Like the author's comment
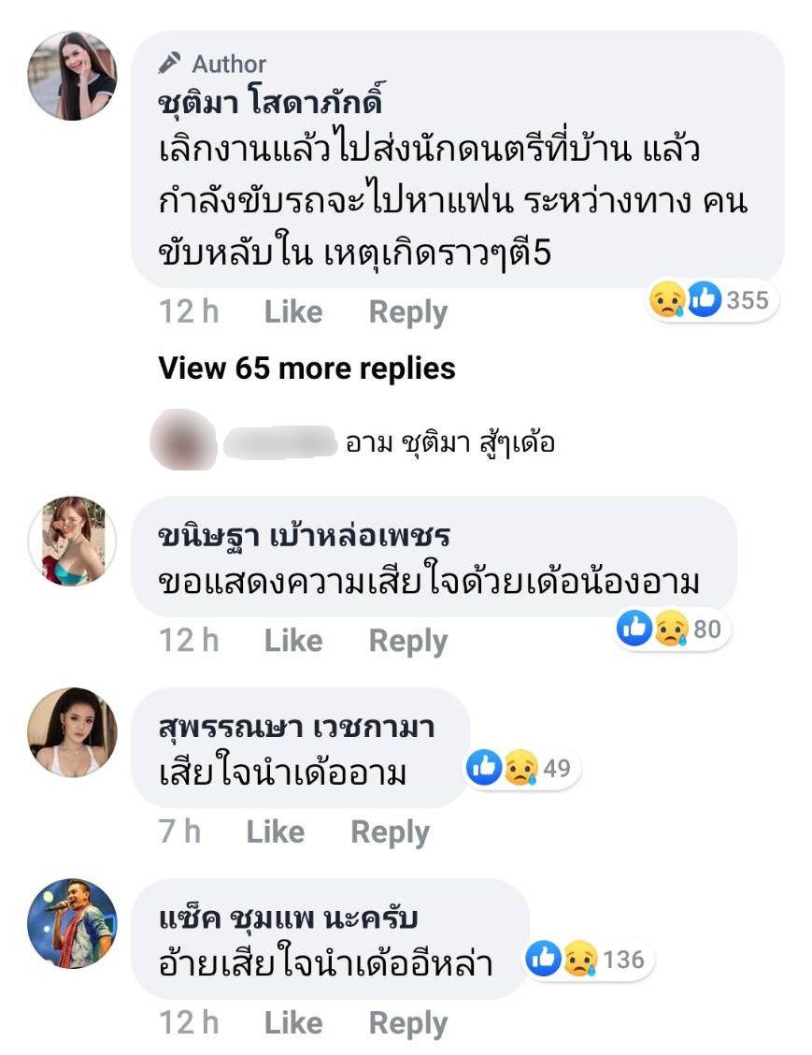 coord(292,312)
